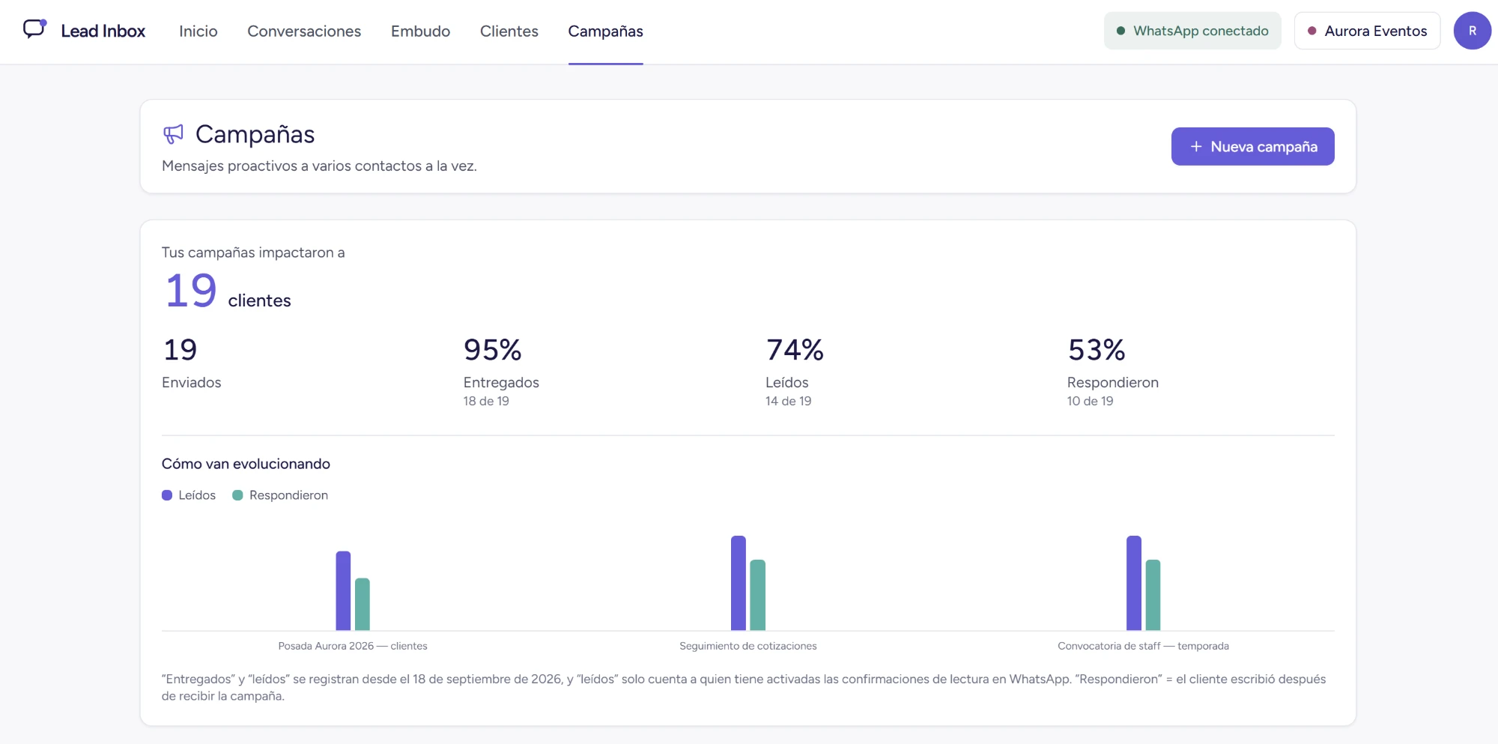Click the "Tus campañas impactaron a" text
Viewport: 1498px width, 744px height.
253,252
